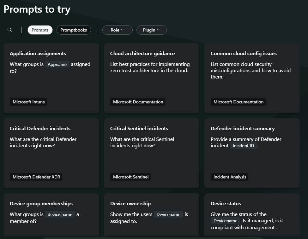The image size is (308, 239).
Task: Expand the Role dropdown filter
Action: tap(118, 30)
